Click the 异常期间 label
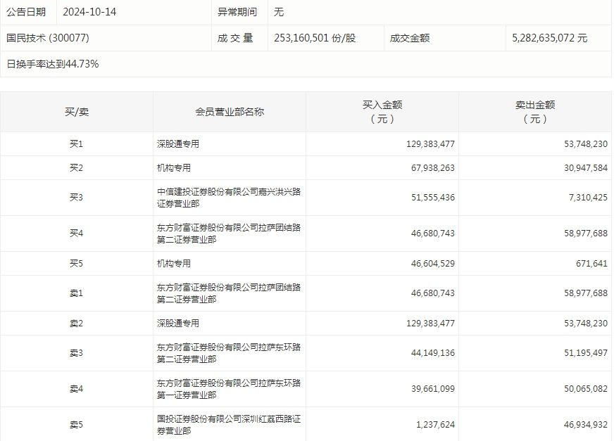Image resolution: width=614 pixels, height=441 pixels. [237, 12]
